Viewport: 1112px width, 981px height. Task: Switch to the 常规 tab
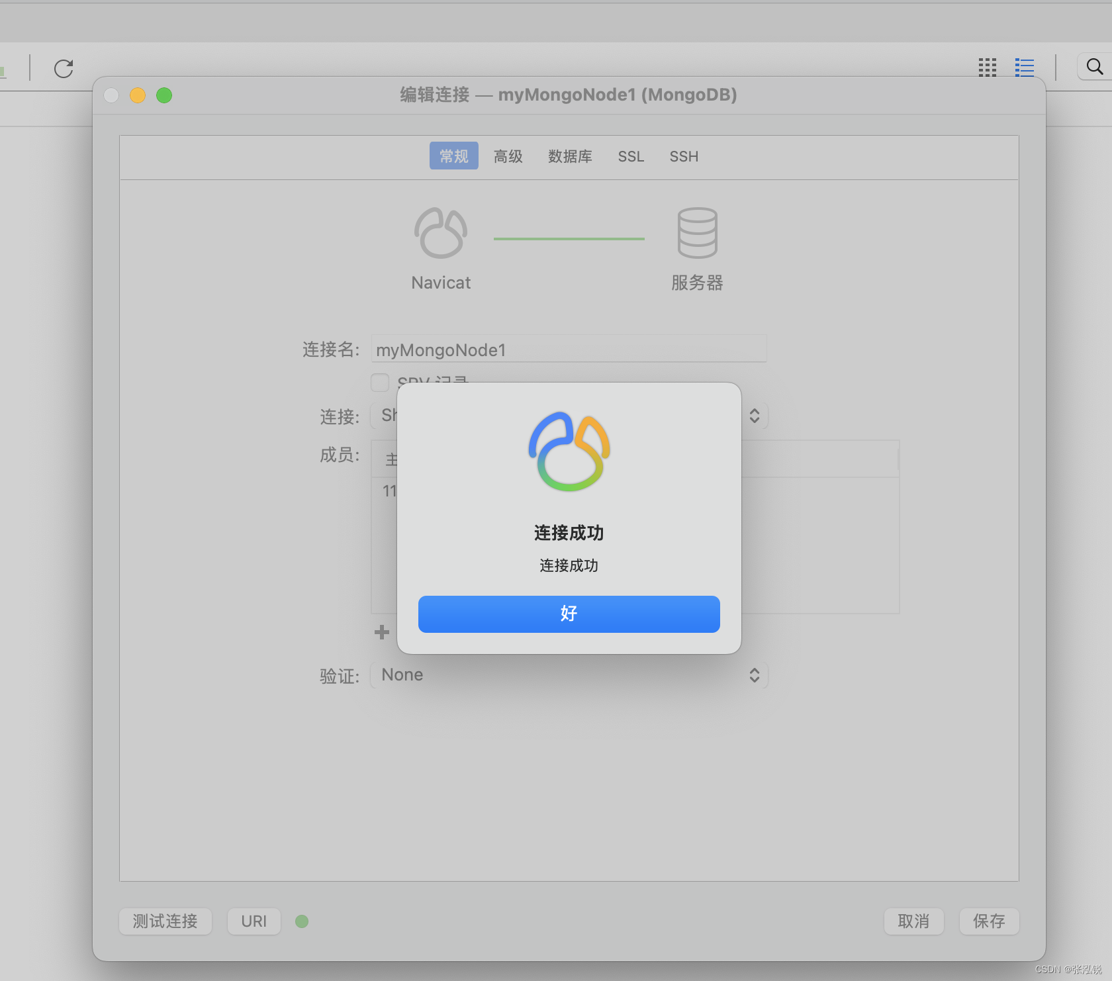pyautogui.click(x=454, y=156)
